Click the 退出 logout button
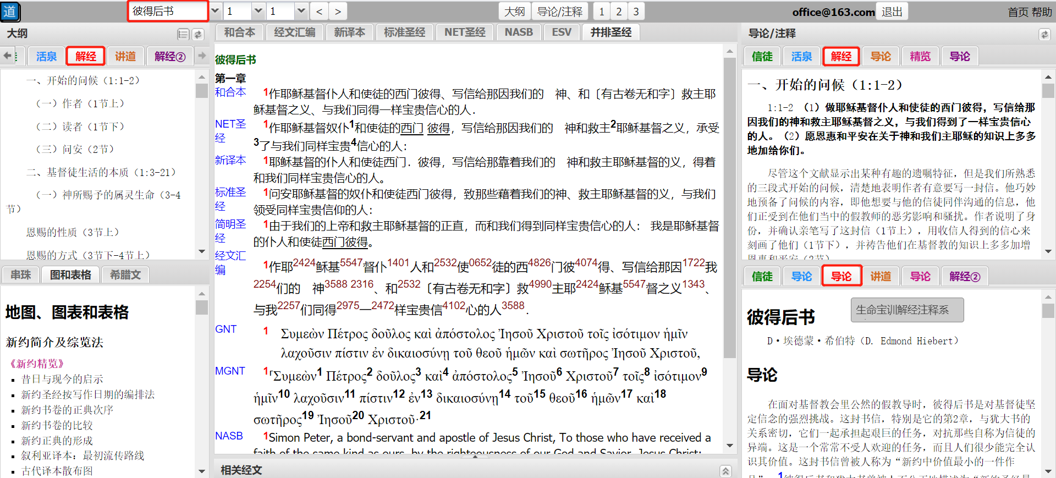Image resolution: width=1056 pixels, height=478 pixels. (x=892, y=12)
